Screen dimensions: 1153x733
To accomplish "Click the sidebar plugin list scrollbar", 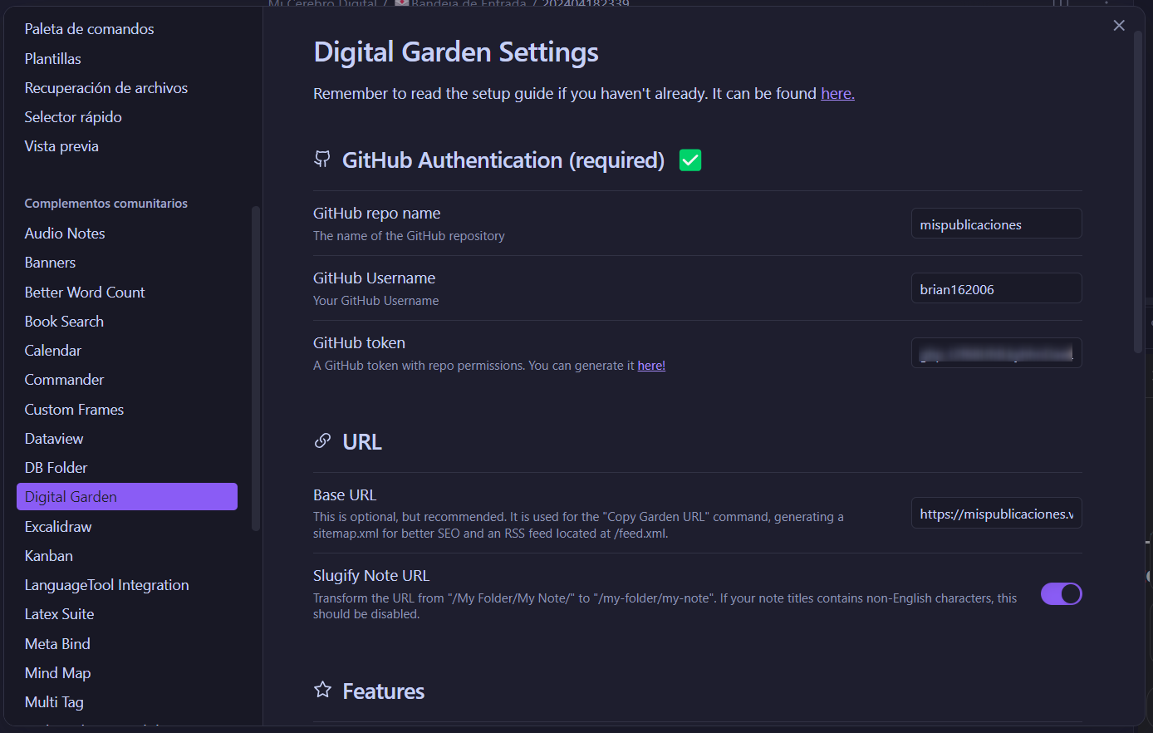I will (256, 366).
